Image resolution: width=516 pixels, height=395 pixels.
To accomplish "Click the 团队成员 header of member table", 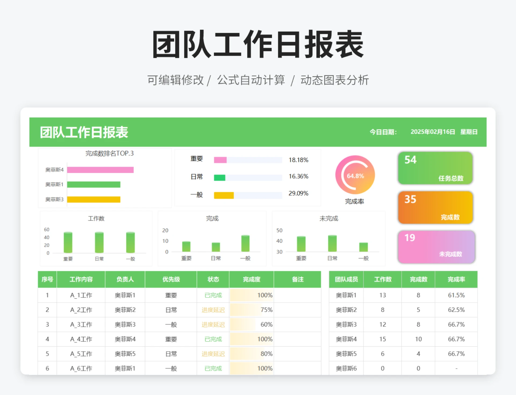I will (x=346, y=279).
